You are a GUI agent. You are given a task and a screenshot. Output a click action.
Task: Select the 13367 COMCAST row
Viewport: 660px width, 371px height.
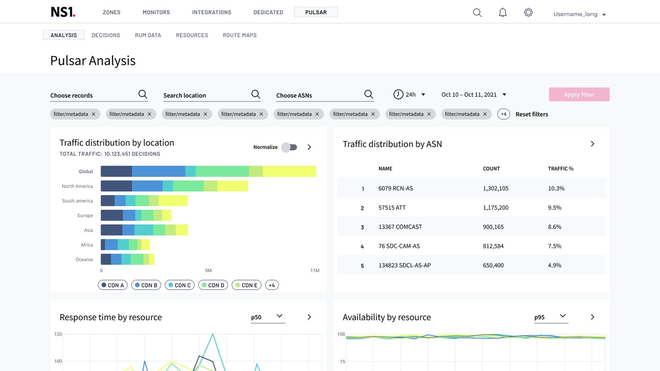pos(472,226)
